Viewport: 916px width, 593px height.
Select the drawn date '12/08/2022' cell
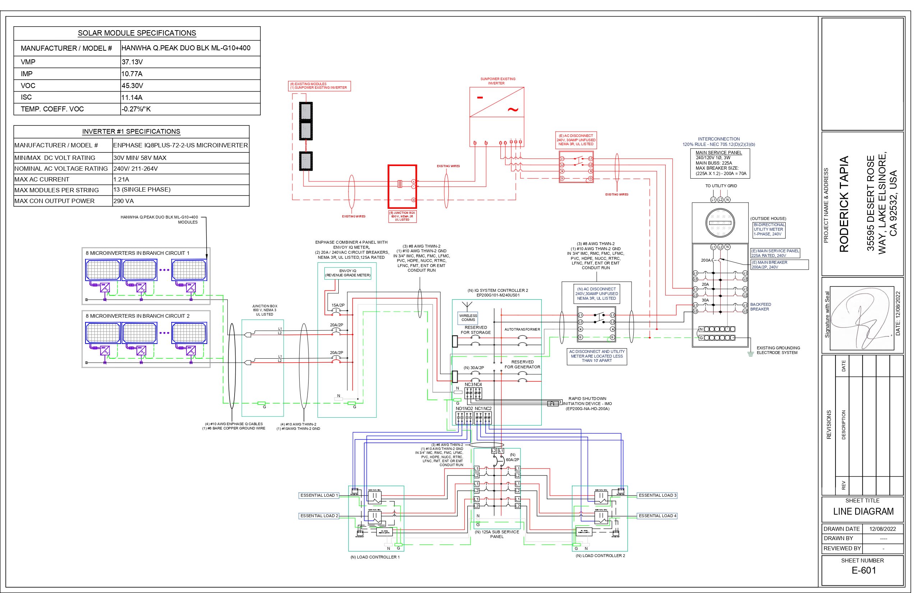[x=883, y=529]
